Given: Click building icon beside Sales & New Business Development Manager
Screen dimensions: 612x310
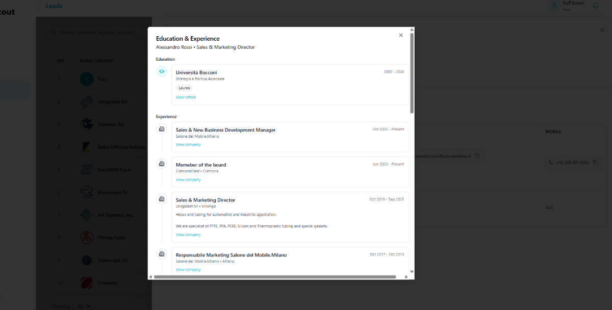Looking at the screenshot, I should tap(162, 129).
